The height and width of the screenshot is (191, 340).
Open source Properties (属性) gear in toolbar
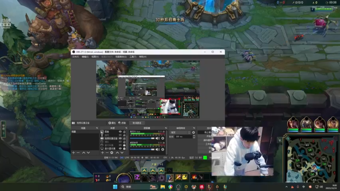pos(112,123)
